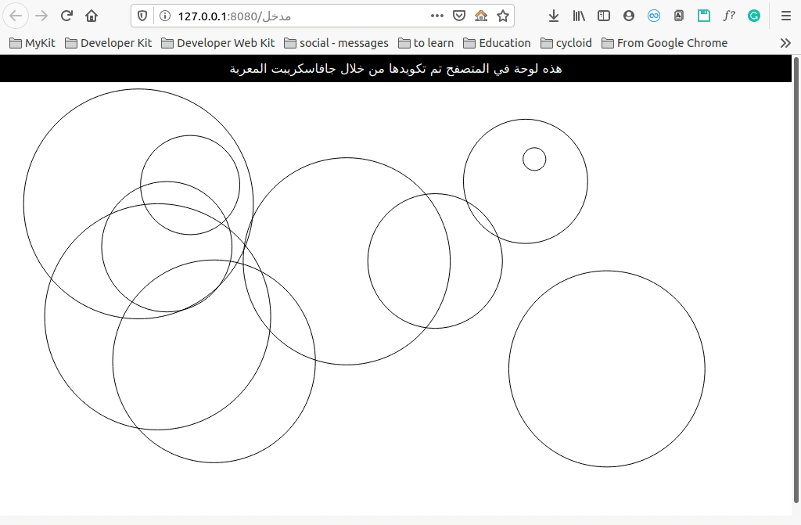Click the vertical page scrollbar
Viewport: 801px width, 525px height.
point(796,280)
